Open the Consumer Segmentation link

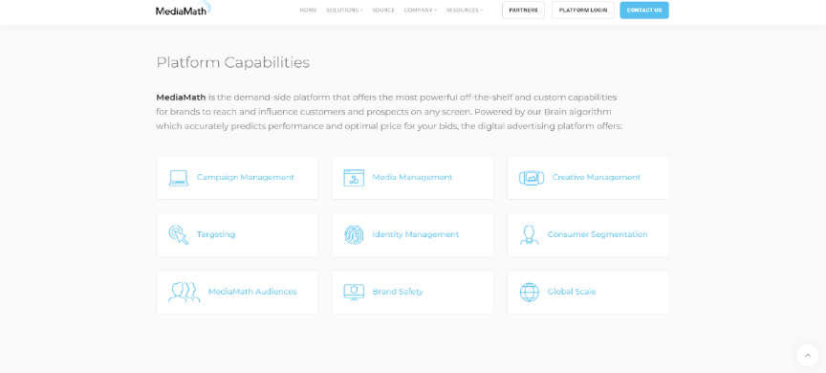pyautogui.click(x=598, y=234)
